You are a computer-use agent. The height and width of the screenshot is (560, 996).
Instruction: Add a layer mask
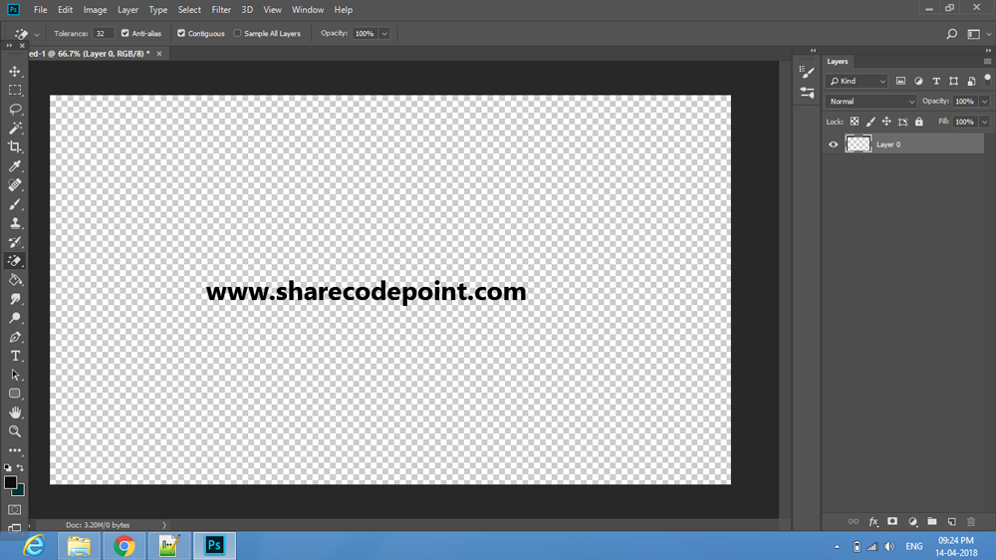point(892,522)
